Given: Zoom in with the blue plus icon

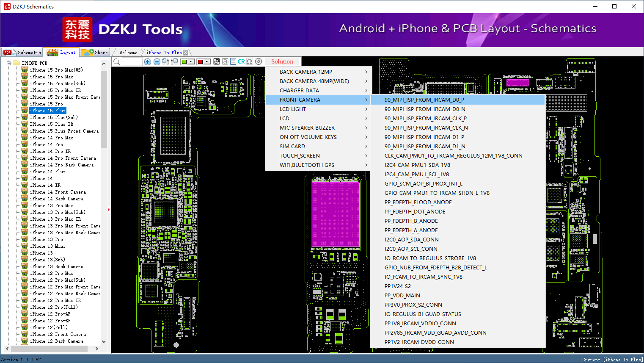Looking at the screenshot, I should tap(148, 62).
